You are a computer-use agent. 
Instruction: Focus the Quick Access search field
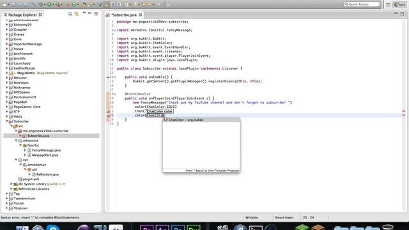pos(361,4)
